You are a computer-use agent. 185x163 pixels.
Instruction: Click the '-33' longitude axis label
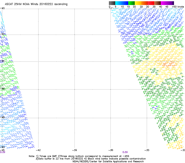coord(147,150)
